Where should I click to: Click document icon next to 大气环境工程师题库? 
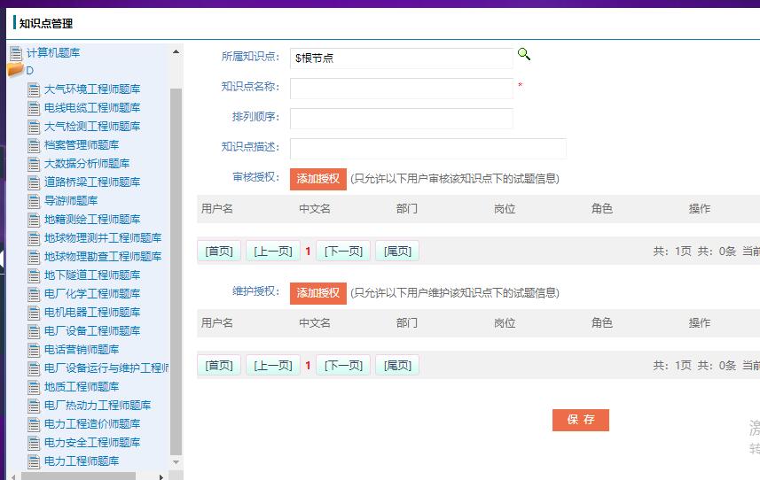(x=34, y=89)
